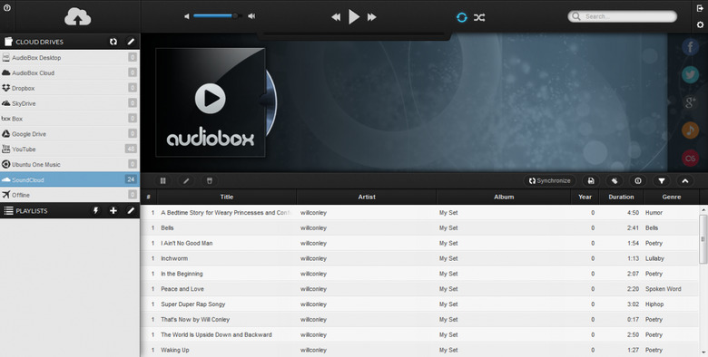Viewport: 708px width, 357px height.
Task: Click the delete trash icon in track toolbar
Action: point(209,180)
